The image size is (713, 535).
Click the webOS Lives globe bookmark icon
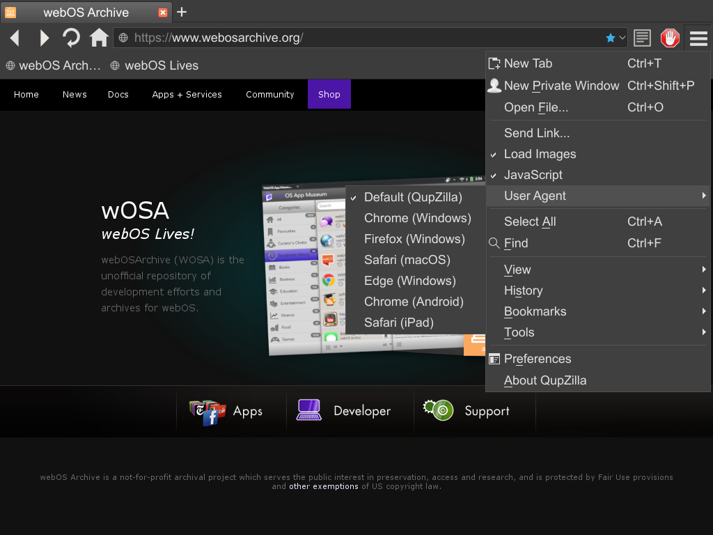pyautogui.click(x=114, y=65)
